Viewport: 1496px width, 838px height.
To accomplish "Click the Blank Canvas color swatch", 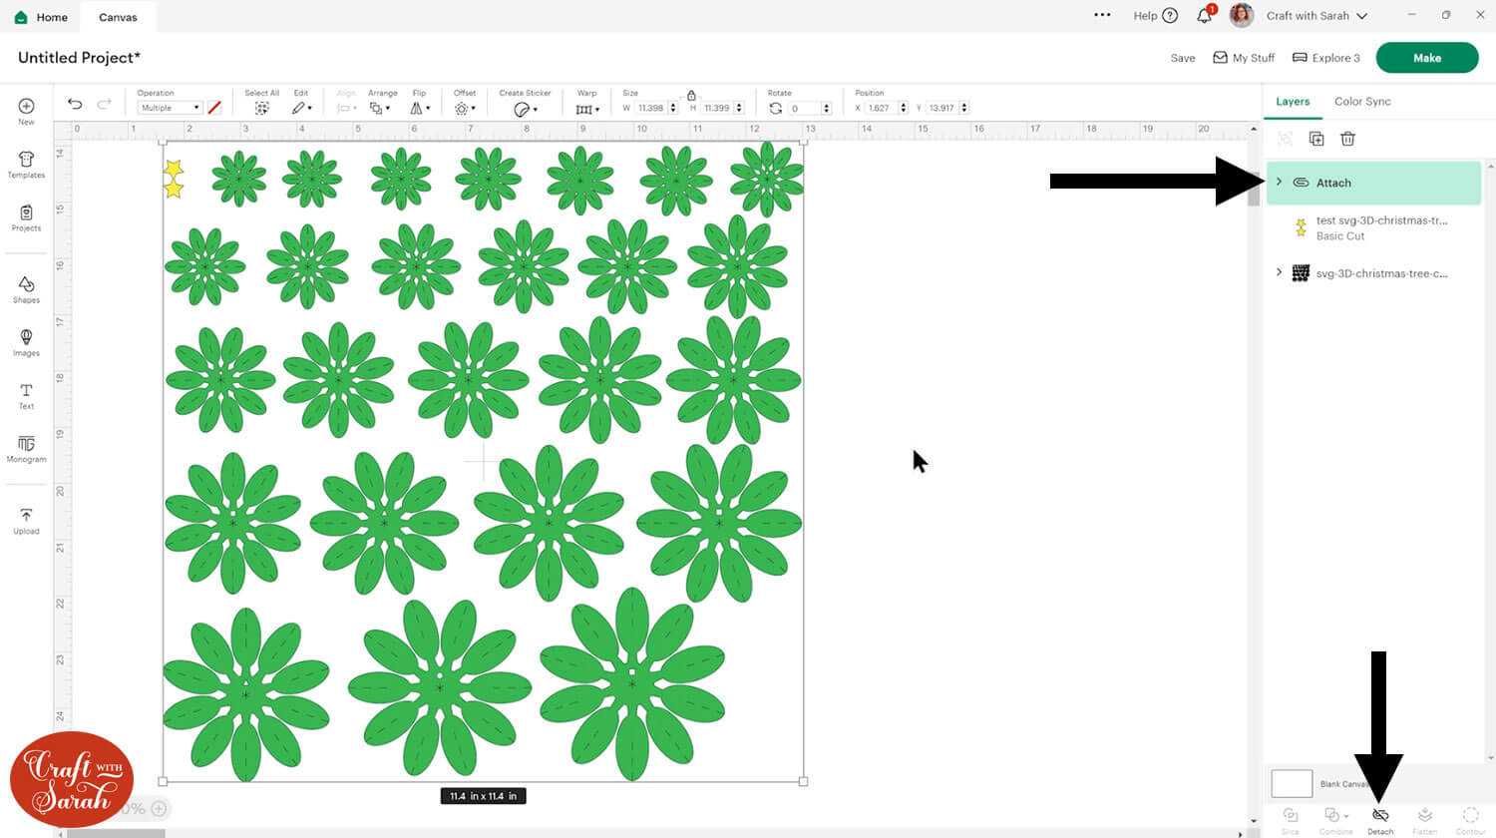I will (1292, 783).
